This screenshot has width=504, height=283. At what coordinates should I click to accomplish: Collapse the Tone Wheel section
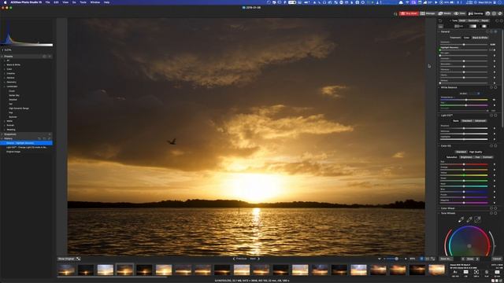click(x=439, y=213)
